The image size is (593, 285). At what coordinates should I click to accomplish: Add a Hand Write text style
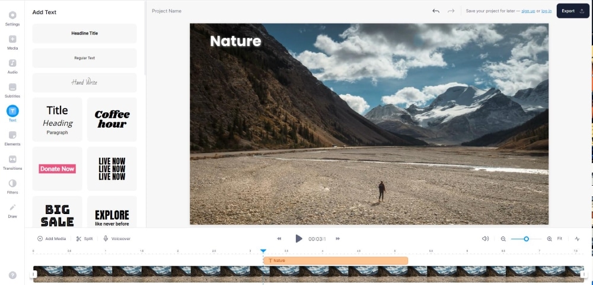click(x=84, y=82)
